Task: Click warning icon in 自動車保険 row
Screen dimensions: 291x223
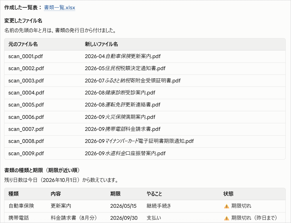Action: click(x=226, y=206)
